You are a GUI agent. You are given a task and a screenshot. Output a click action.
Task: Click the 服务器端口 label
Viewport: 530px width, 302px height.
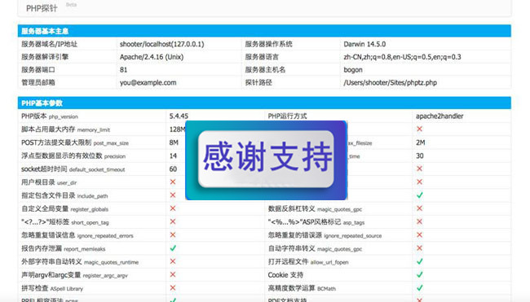point(38,70)
